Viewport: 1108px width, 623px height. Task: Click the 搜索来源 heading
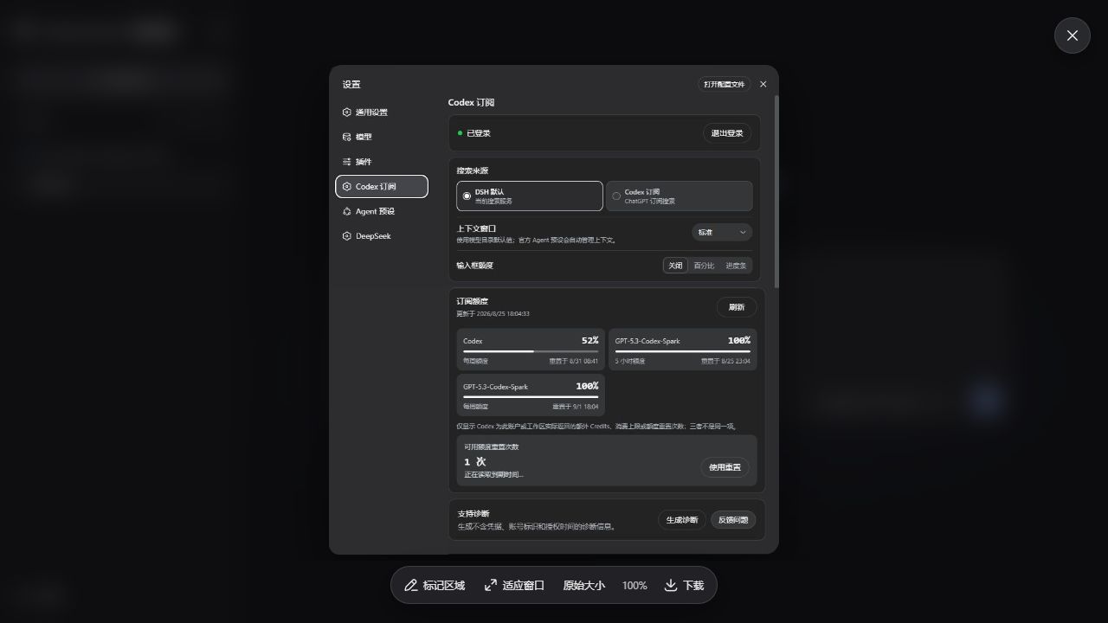473,171
